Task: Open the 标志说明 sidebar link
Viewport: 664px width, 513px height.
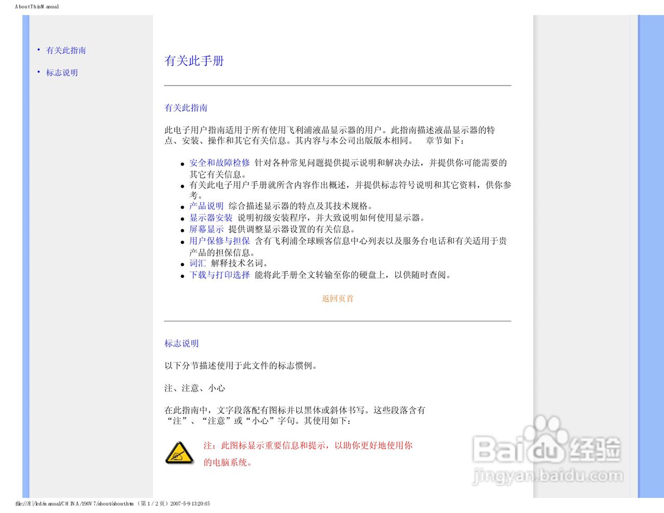Action: click(61, 73)
